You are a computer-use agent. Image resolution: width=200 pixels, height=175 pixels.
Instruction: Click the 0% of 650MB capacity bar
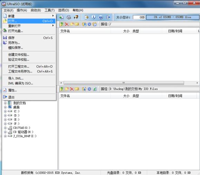(x=173, y=17)
